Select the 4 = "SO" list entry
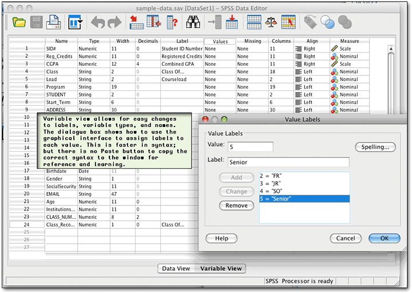 304,191
